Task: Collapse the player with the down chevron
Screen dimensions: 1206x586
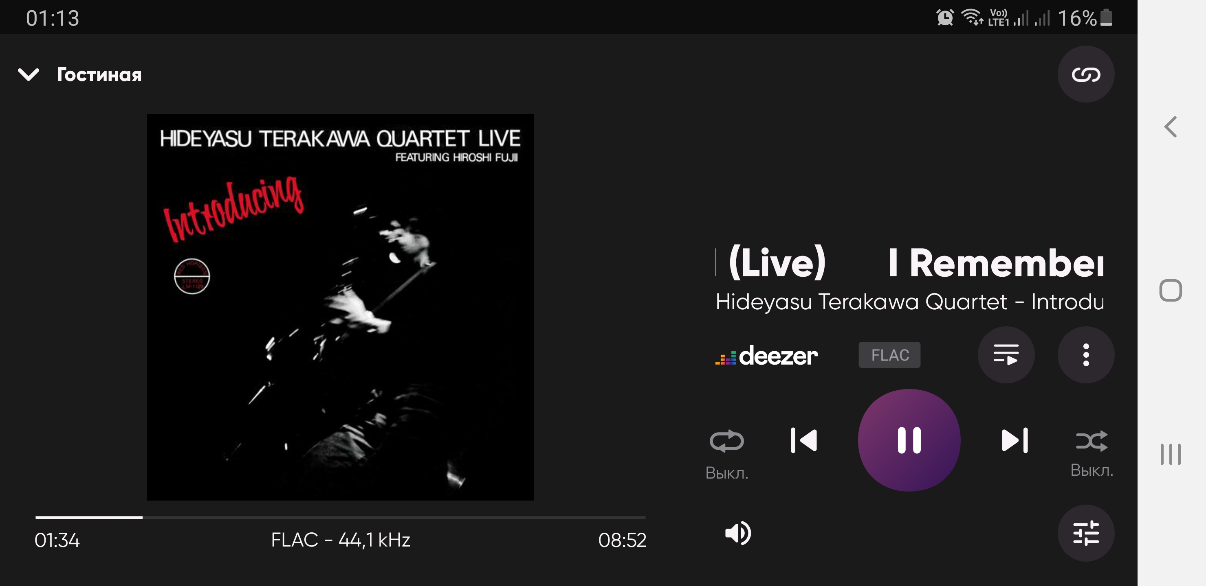Action: [29, 74]
